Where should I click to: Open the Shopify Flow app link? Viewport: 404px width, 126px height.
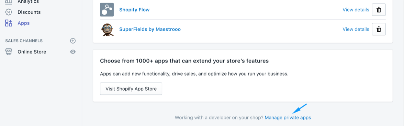[134, 10]
